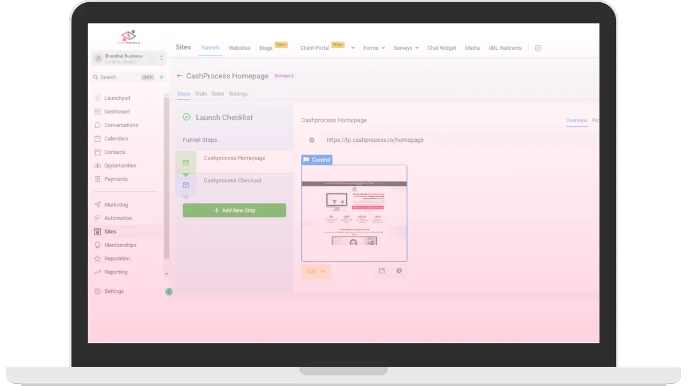Click the Launchpad text in the sidebar
The height and width of the screenshot is (386, 687).
tap(117, 98)
